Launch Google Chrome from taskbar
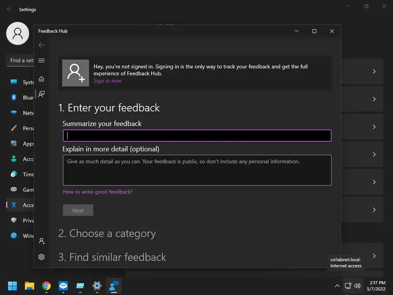Image resolution: width=393 pixels, height=295 pixels. [46, 286]
